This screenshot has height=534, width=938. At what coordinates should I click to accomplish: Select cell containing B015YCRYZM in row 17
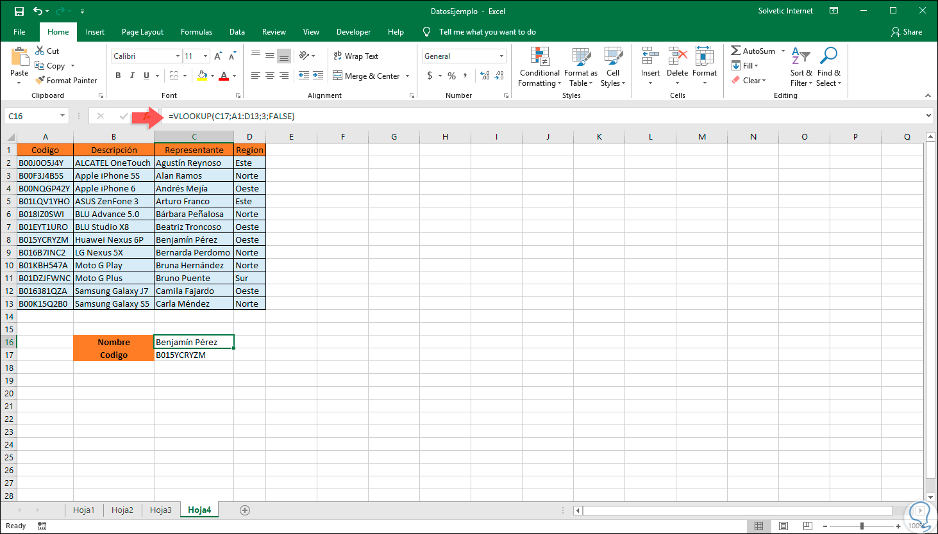(x=194, y=355)
